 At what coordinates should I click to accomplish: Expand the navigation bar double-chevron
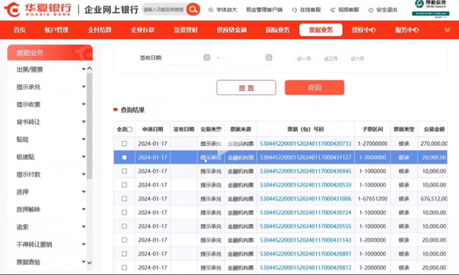point(448,30)
